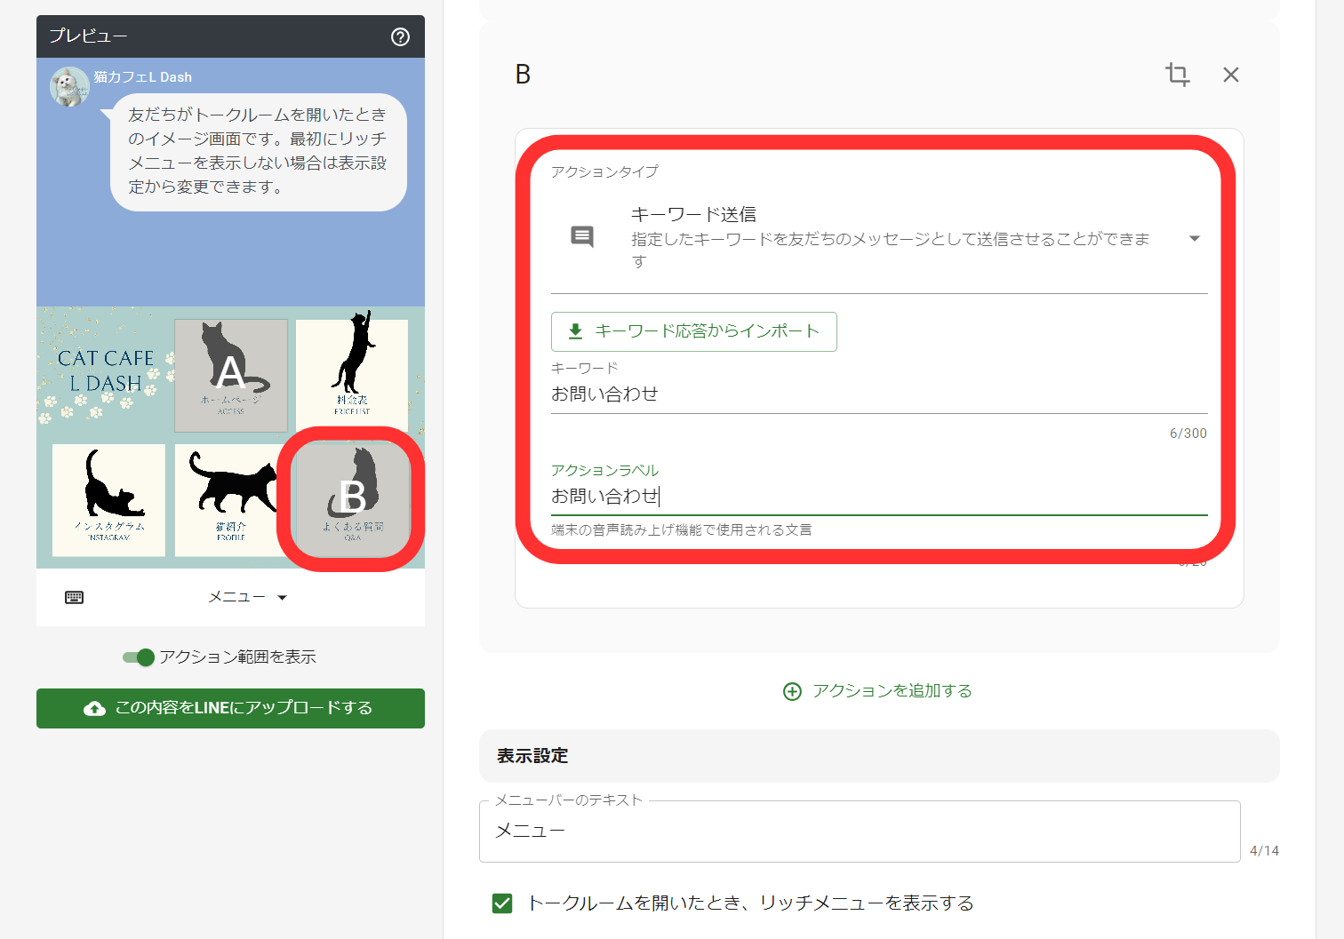Select the highlighted B tile in the preview

(x=352, y=500)
